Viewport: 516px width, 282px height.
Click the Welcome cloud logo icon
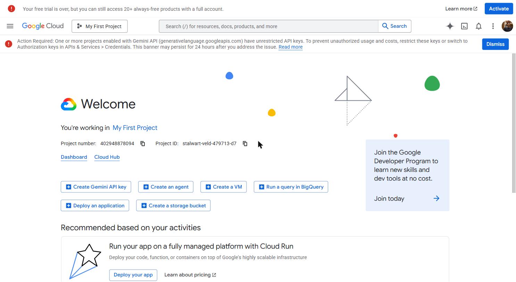pyautogui.click(x=69, y=104)
